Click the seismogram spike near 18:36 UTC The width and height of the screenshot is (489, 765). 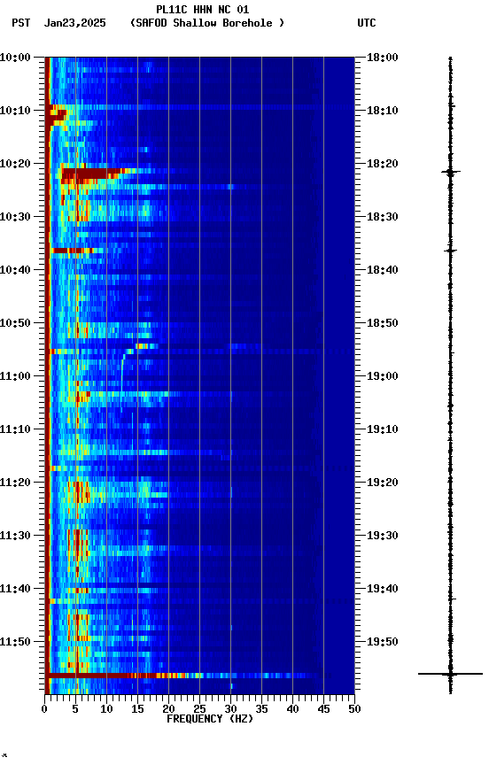point(450,251)
